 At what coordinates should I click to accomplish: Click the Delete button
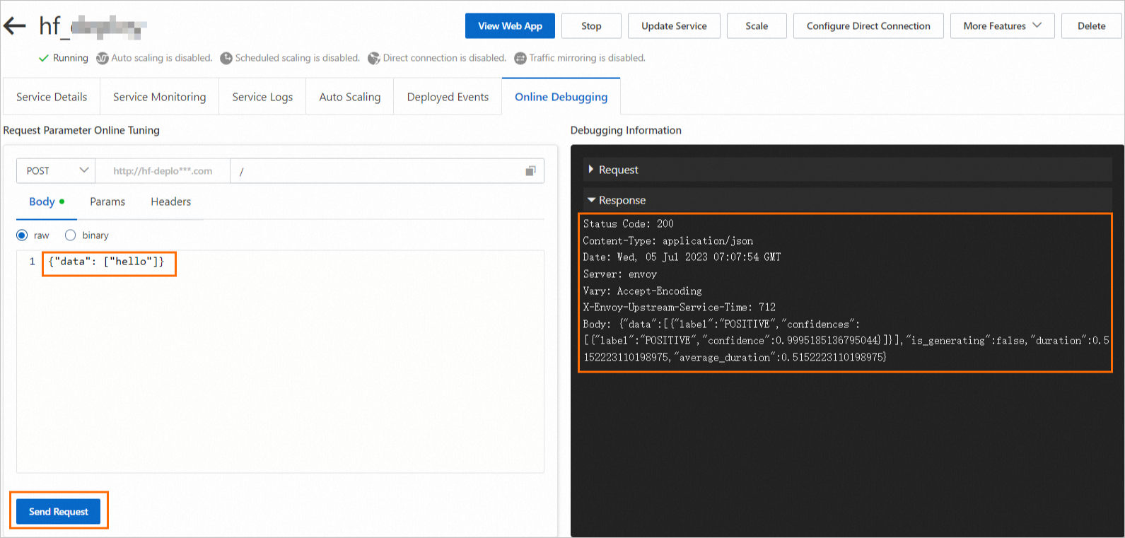tap(1091, 26)
